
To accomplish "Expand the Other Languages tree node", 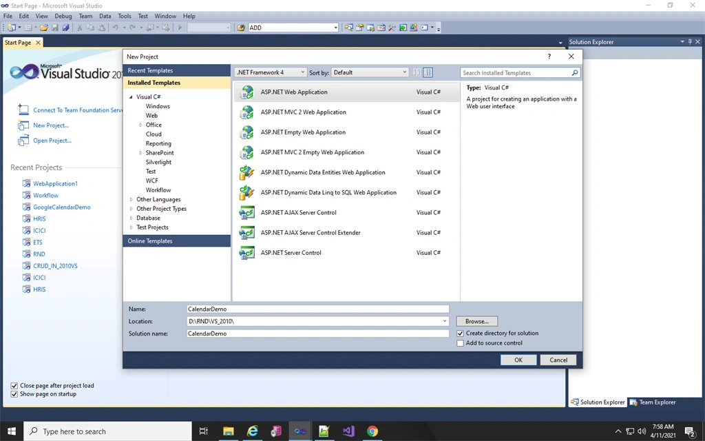I will tap(131, 199).
